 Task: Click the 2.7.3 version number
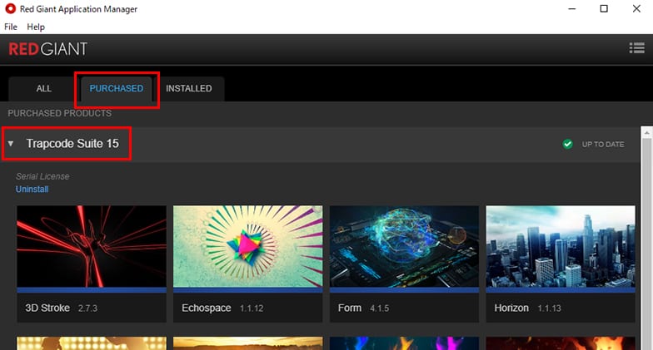click(87, 308)
